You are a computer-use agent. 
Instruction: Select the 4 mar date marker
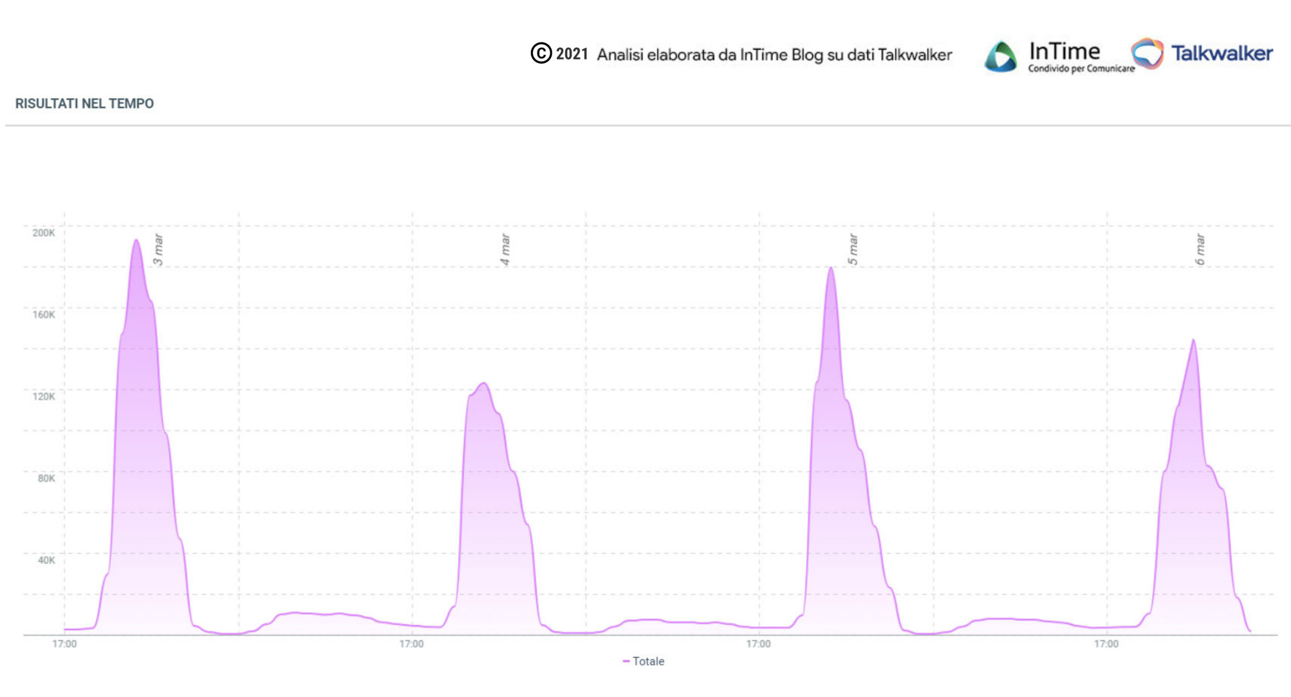pos(505,249)
